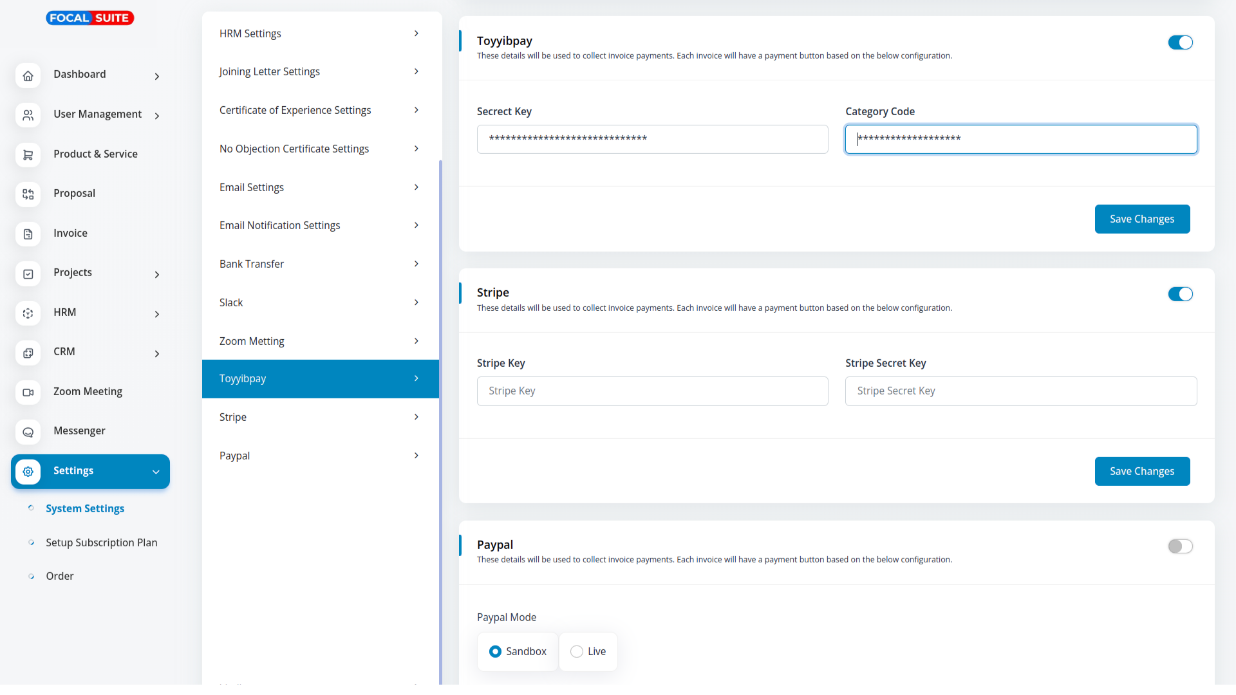Click the Invoice document icon
The height and width of the screenshot is (695, 1236).
[x=28, y=234]
